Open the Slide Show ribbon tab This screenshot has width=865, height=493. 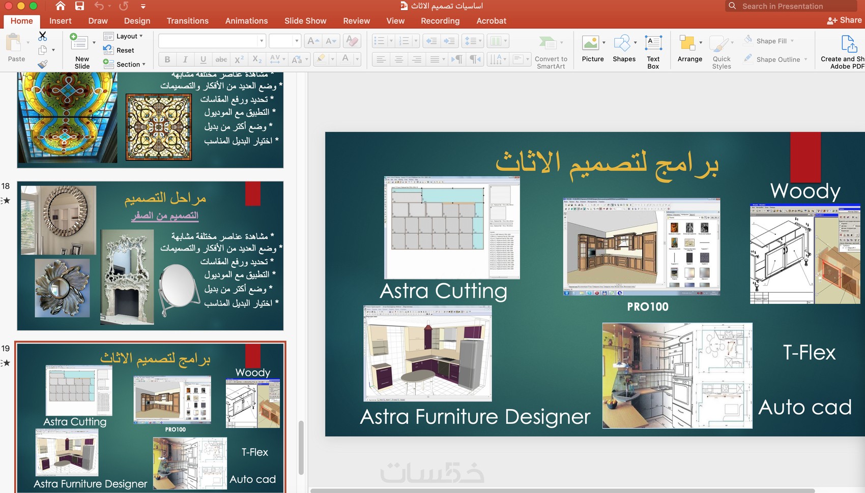(305, 21)
